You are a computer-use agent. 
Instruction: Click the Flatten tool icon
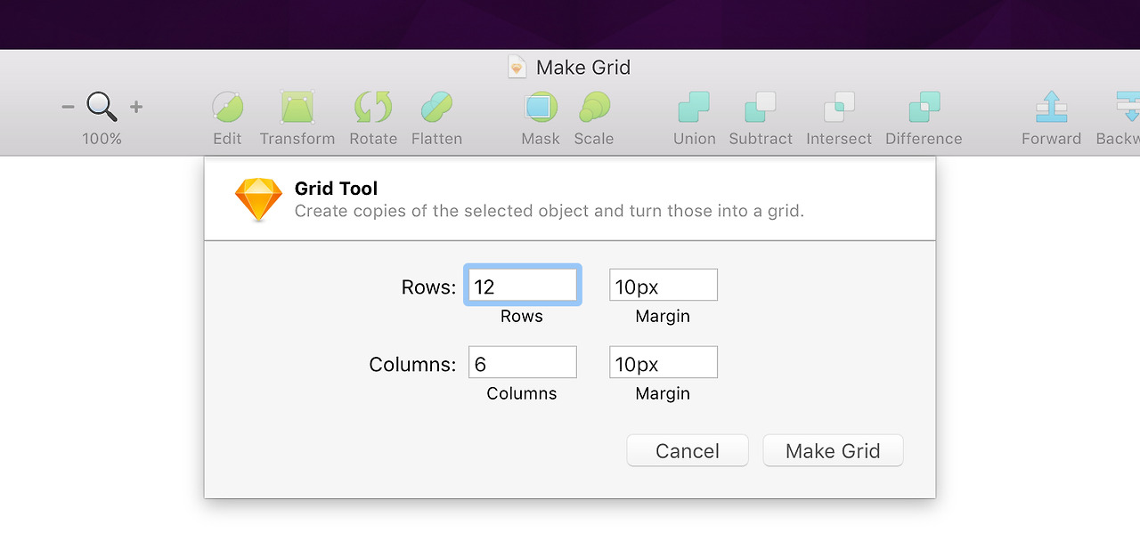click(436, 107)
